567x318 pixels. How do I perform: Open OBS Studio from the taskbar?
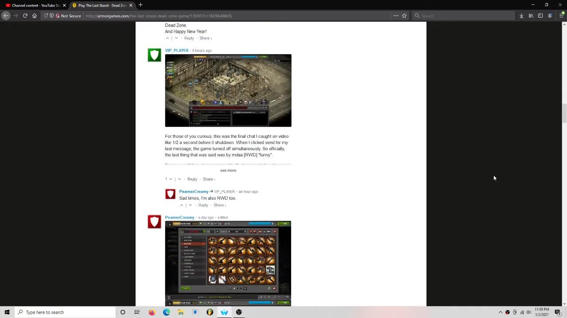click(239, 312)
